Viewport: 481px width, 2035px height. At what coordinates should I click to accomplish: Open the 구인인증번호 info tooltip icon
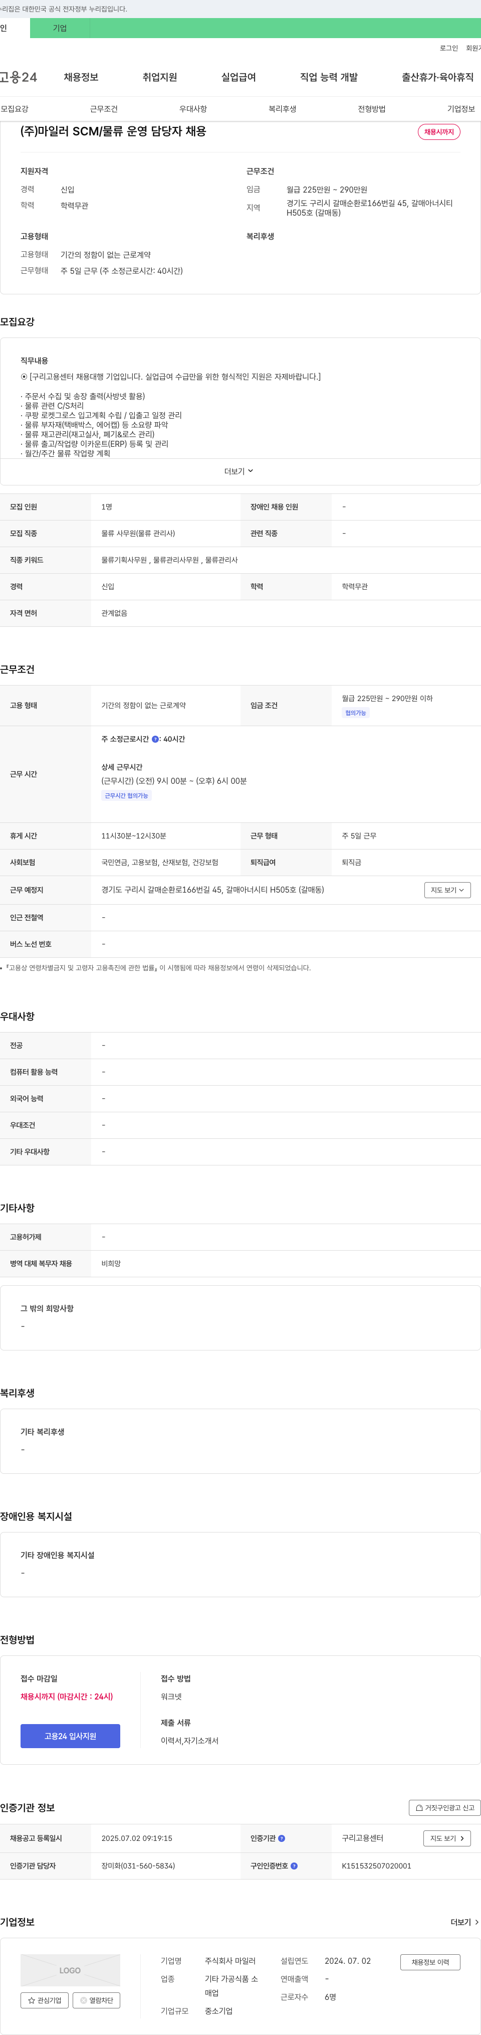click(x=294, y=1866)
